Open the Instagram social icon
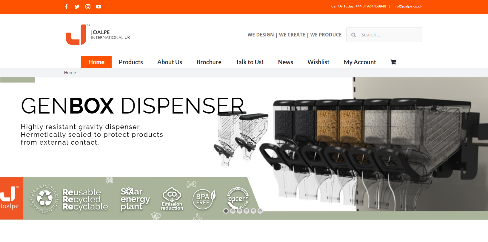Image resolution: width=488 pixels, height=242 pixels. 88,7
